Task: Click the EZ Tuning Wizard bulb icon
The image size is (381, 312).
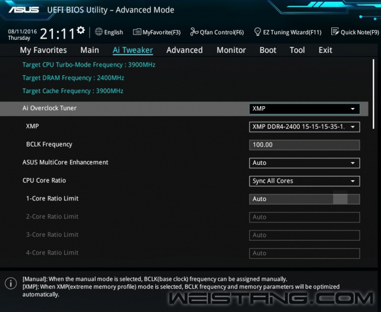Action: click(257, 32)
